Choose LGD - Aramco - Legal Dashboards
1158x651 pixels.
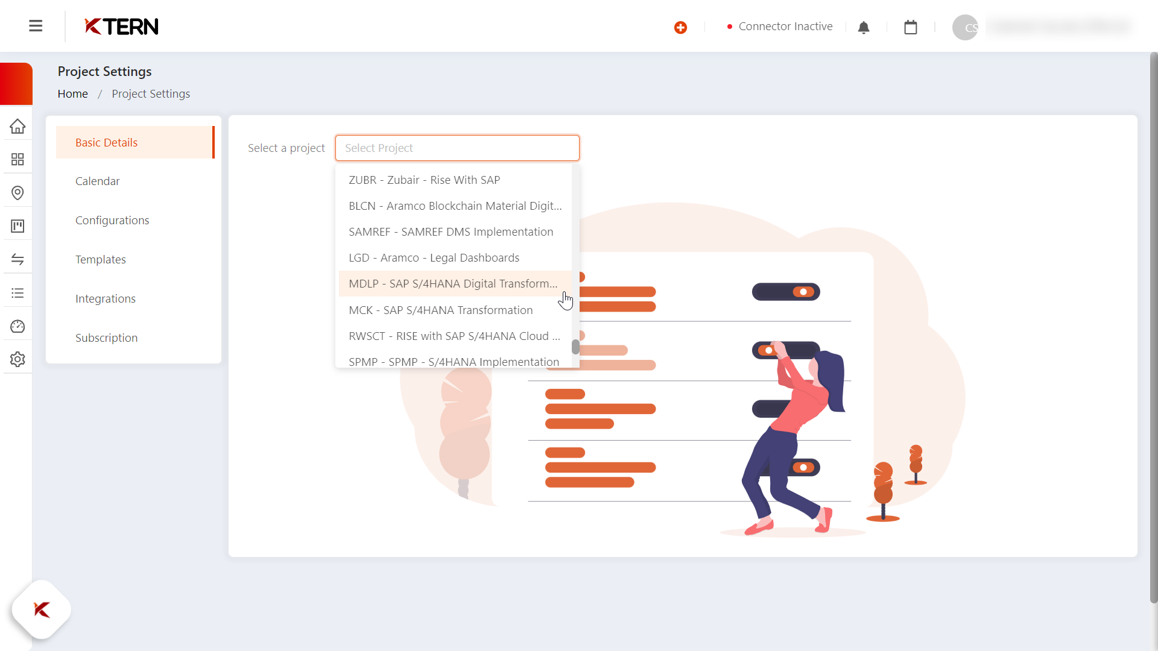coord(455,257)
